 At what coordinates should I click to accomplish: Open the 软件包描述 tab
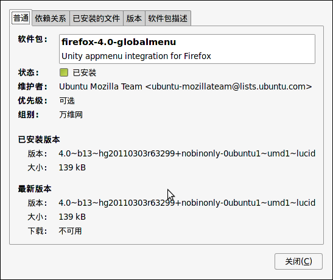coord(168,18)
